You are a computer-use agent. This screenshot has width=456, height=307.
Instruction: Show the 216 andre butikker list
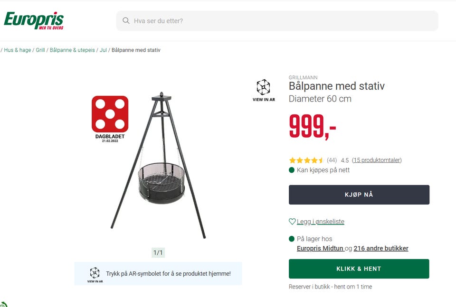[381, 248]
